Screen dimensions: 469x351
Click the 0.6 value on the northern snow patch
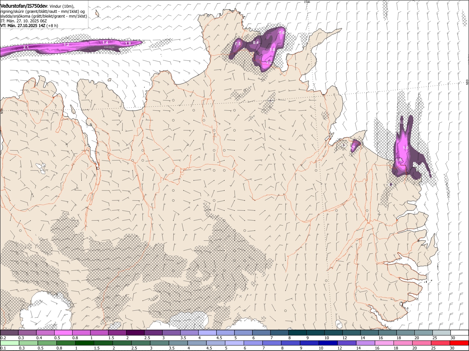click(282, 33)
